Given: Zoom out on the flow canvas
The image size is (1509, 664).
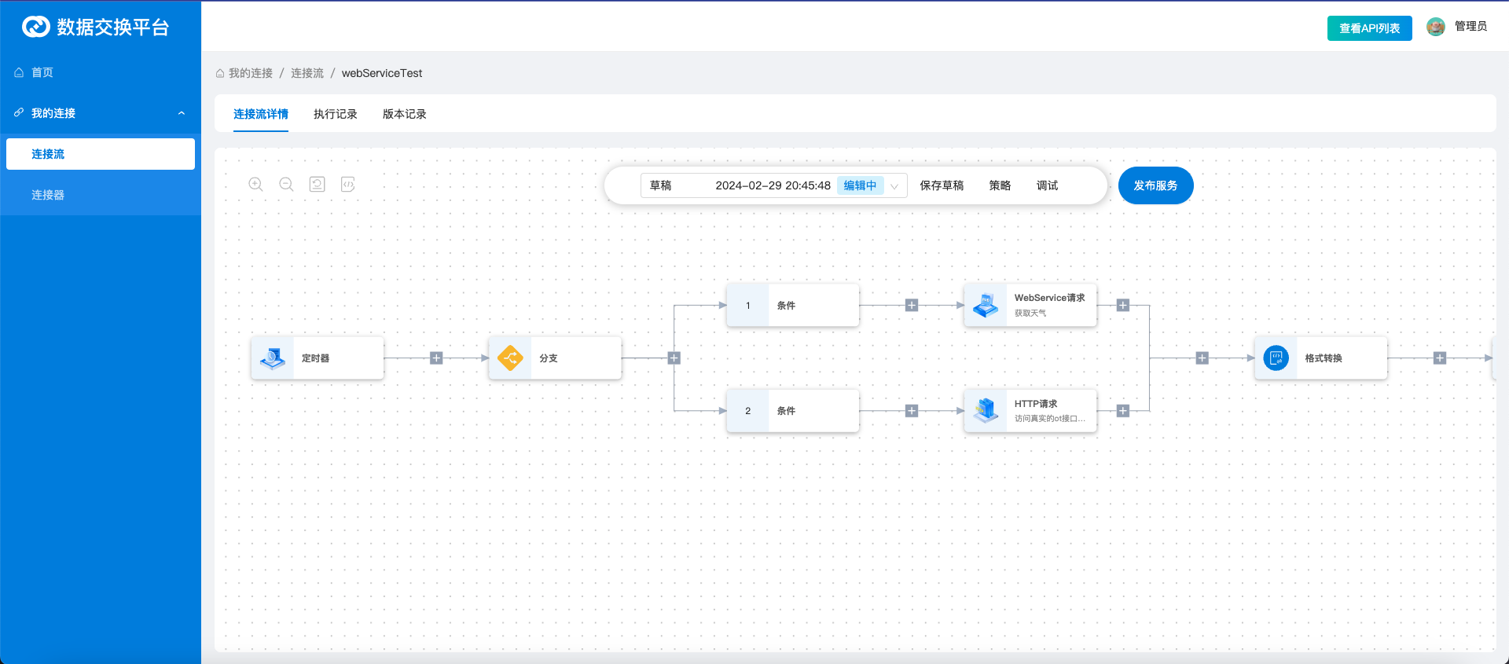Looking at the screenshot, I should point(286,185).
